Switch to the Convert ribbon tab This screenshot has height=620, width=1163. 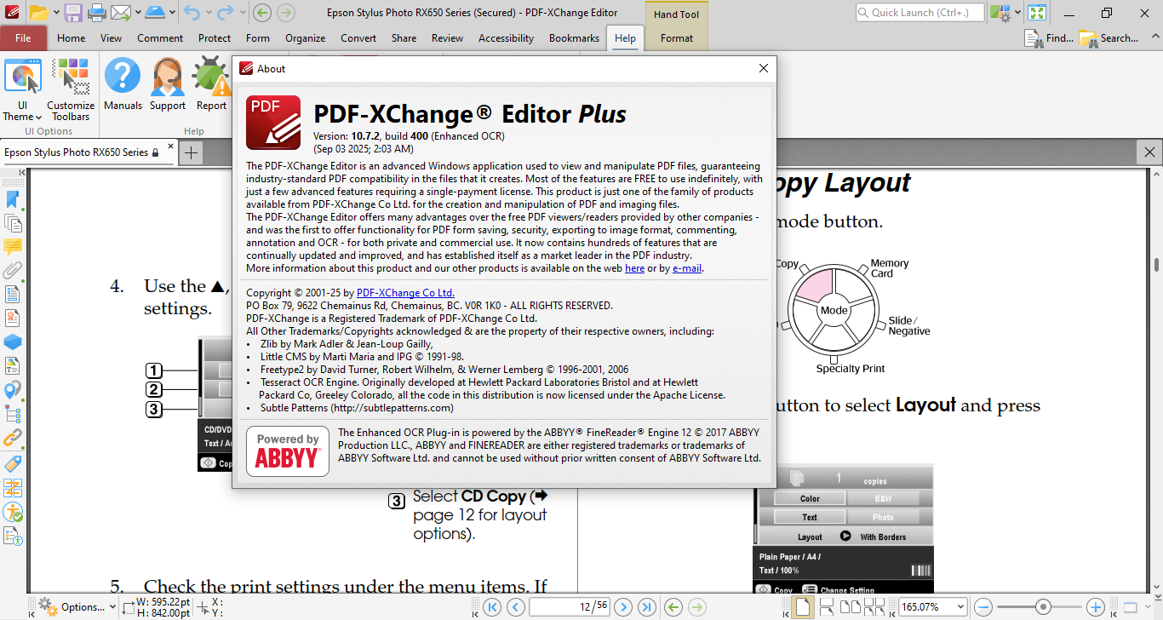pyautogui.click(x=358, y=37)
